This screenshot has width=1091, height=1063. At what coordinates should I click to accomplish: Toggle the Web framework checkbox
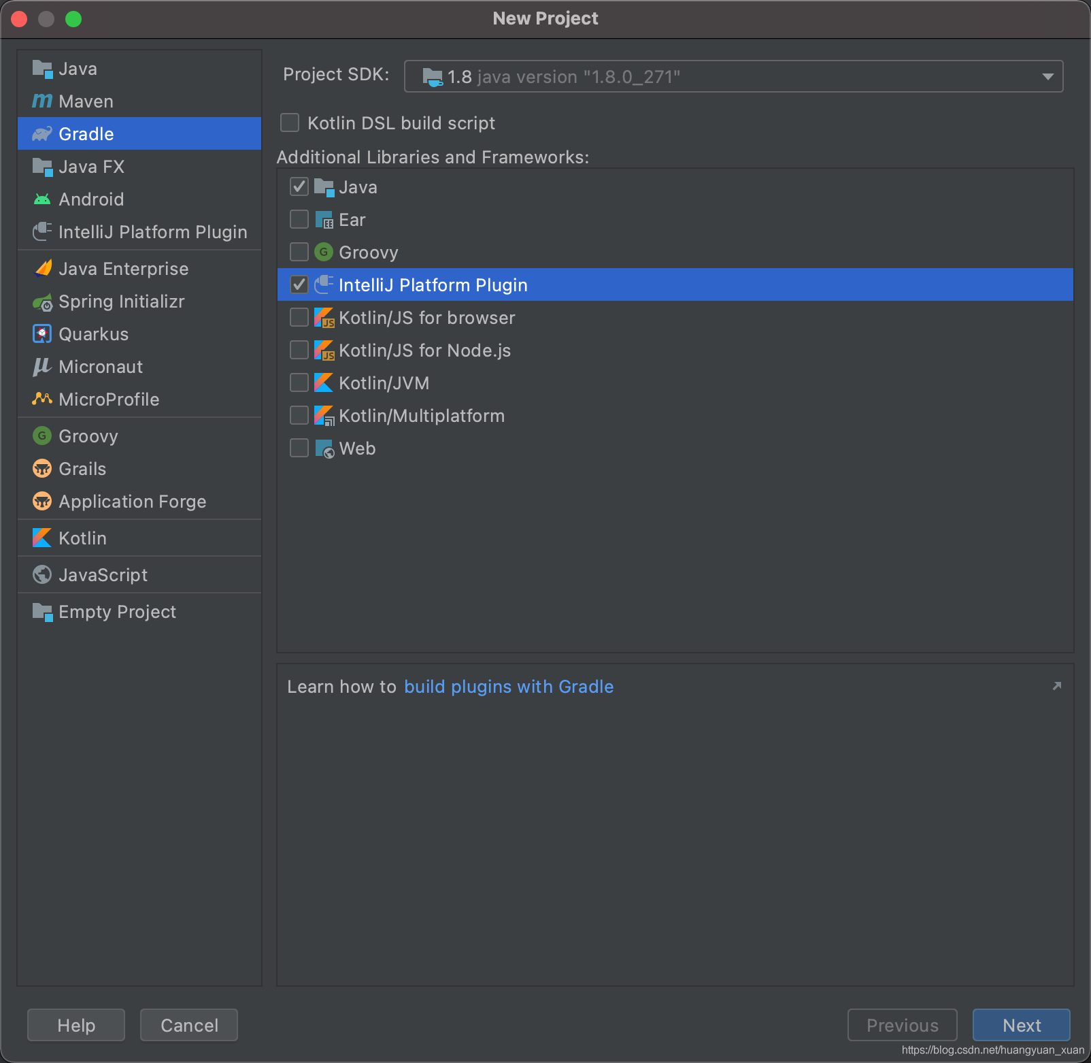click(x=299, y=447)
